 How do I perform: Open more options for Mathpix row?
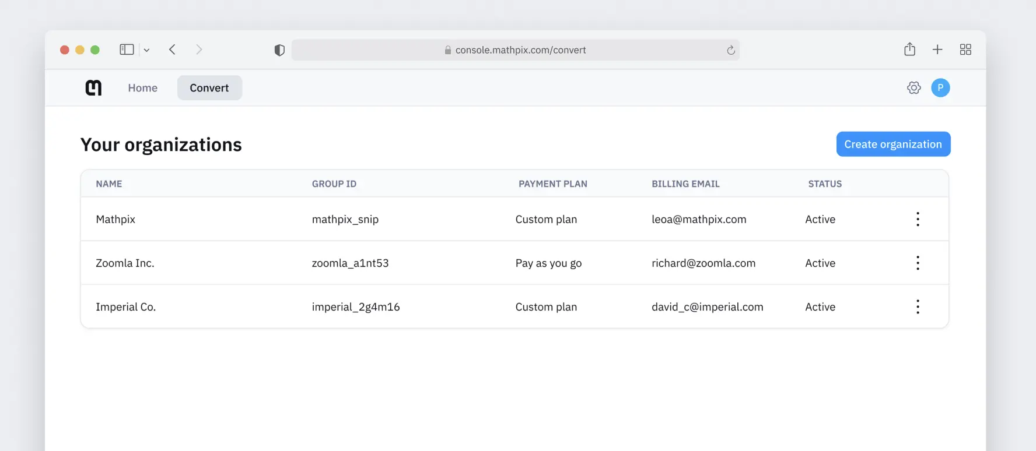(x=918, y=219)
